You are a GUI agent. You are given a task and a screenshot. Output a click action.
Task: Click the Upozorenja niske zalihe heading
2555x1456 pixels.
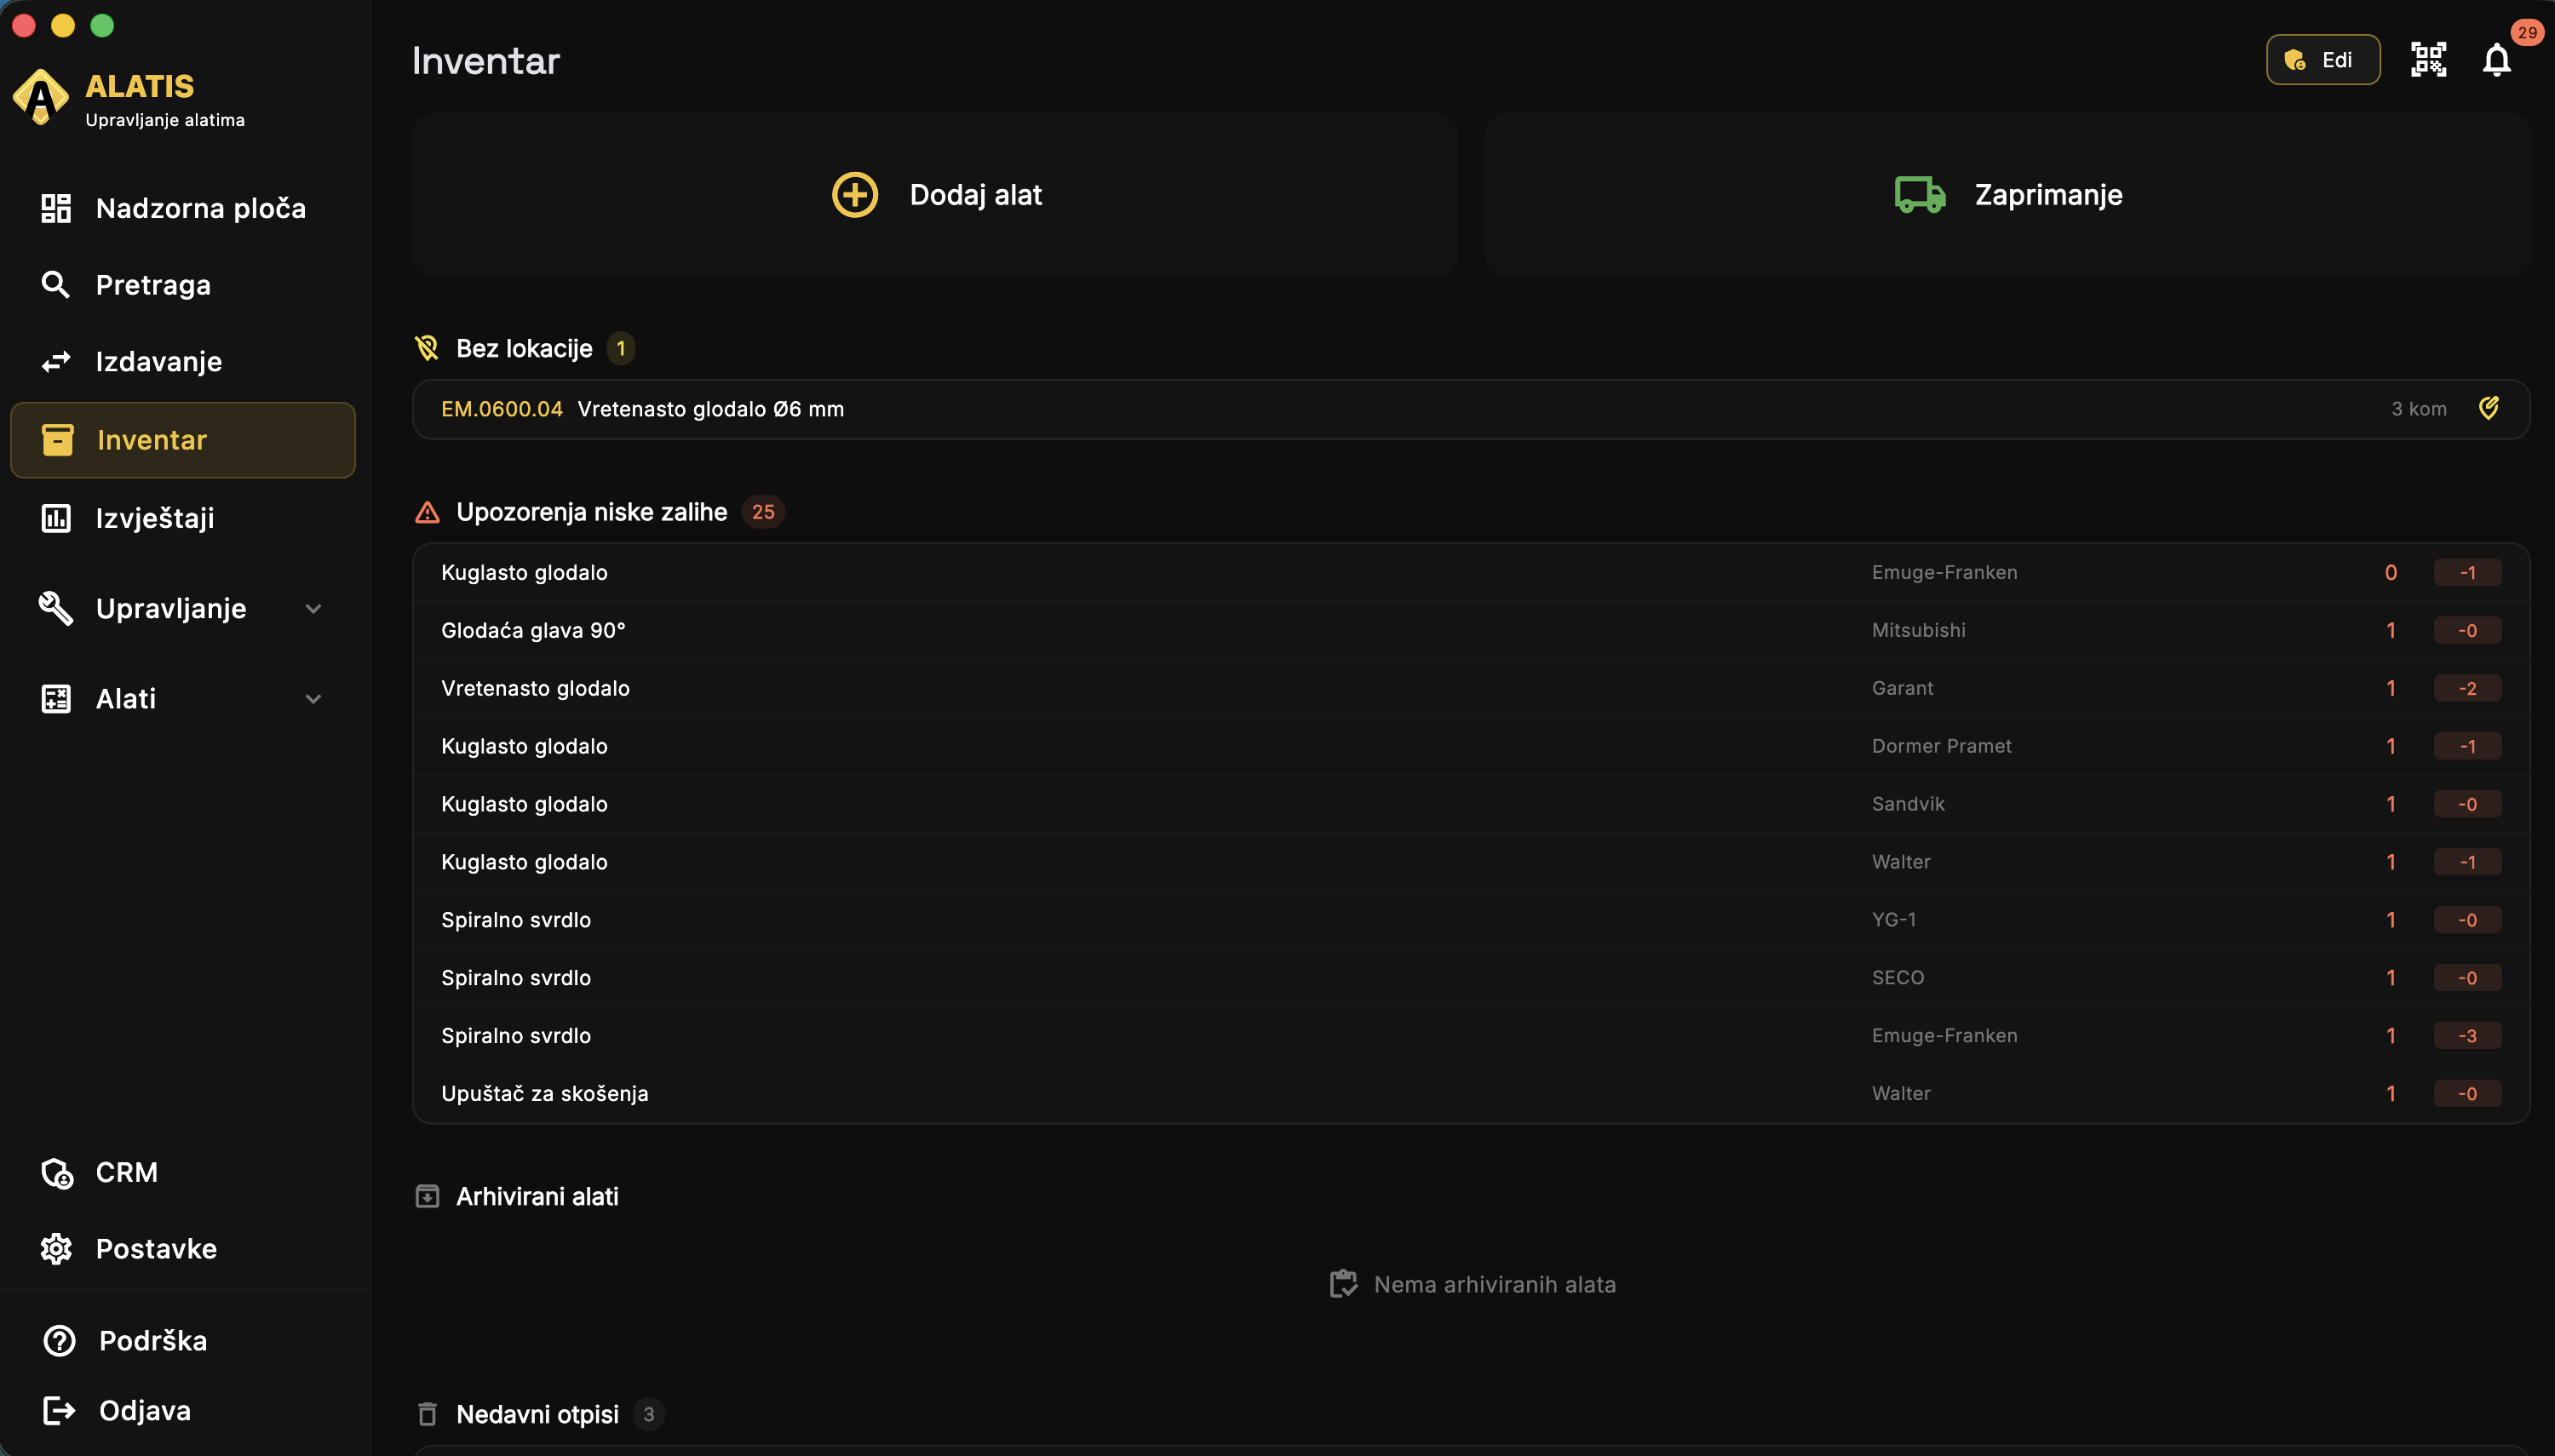592,512
